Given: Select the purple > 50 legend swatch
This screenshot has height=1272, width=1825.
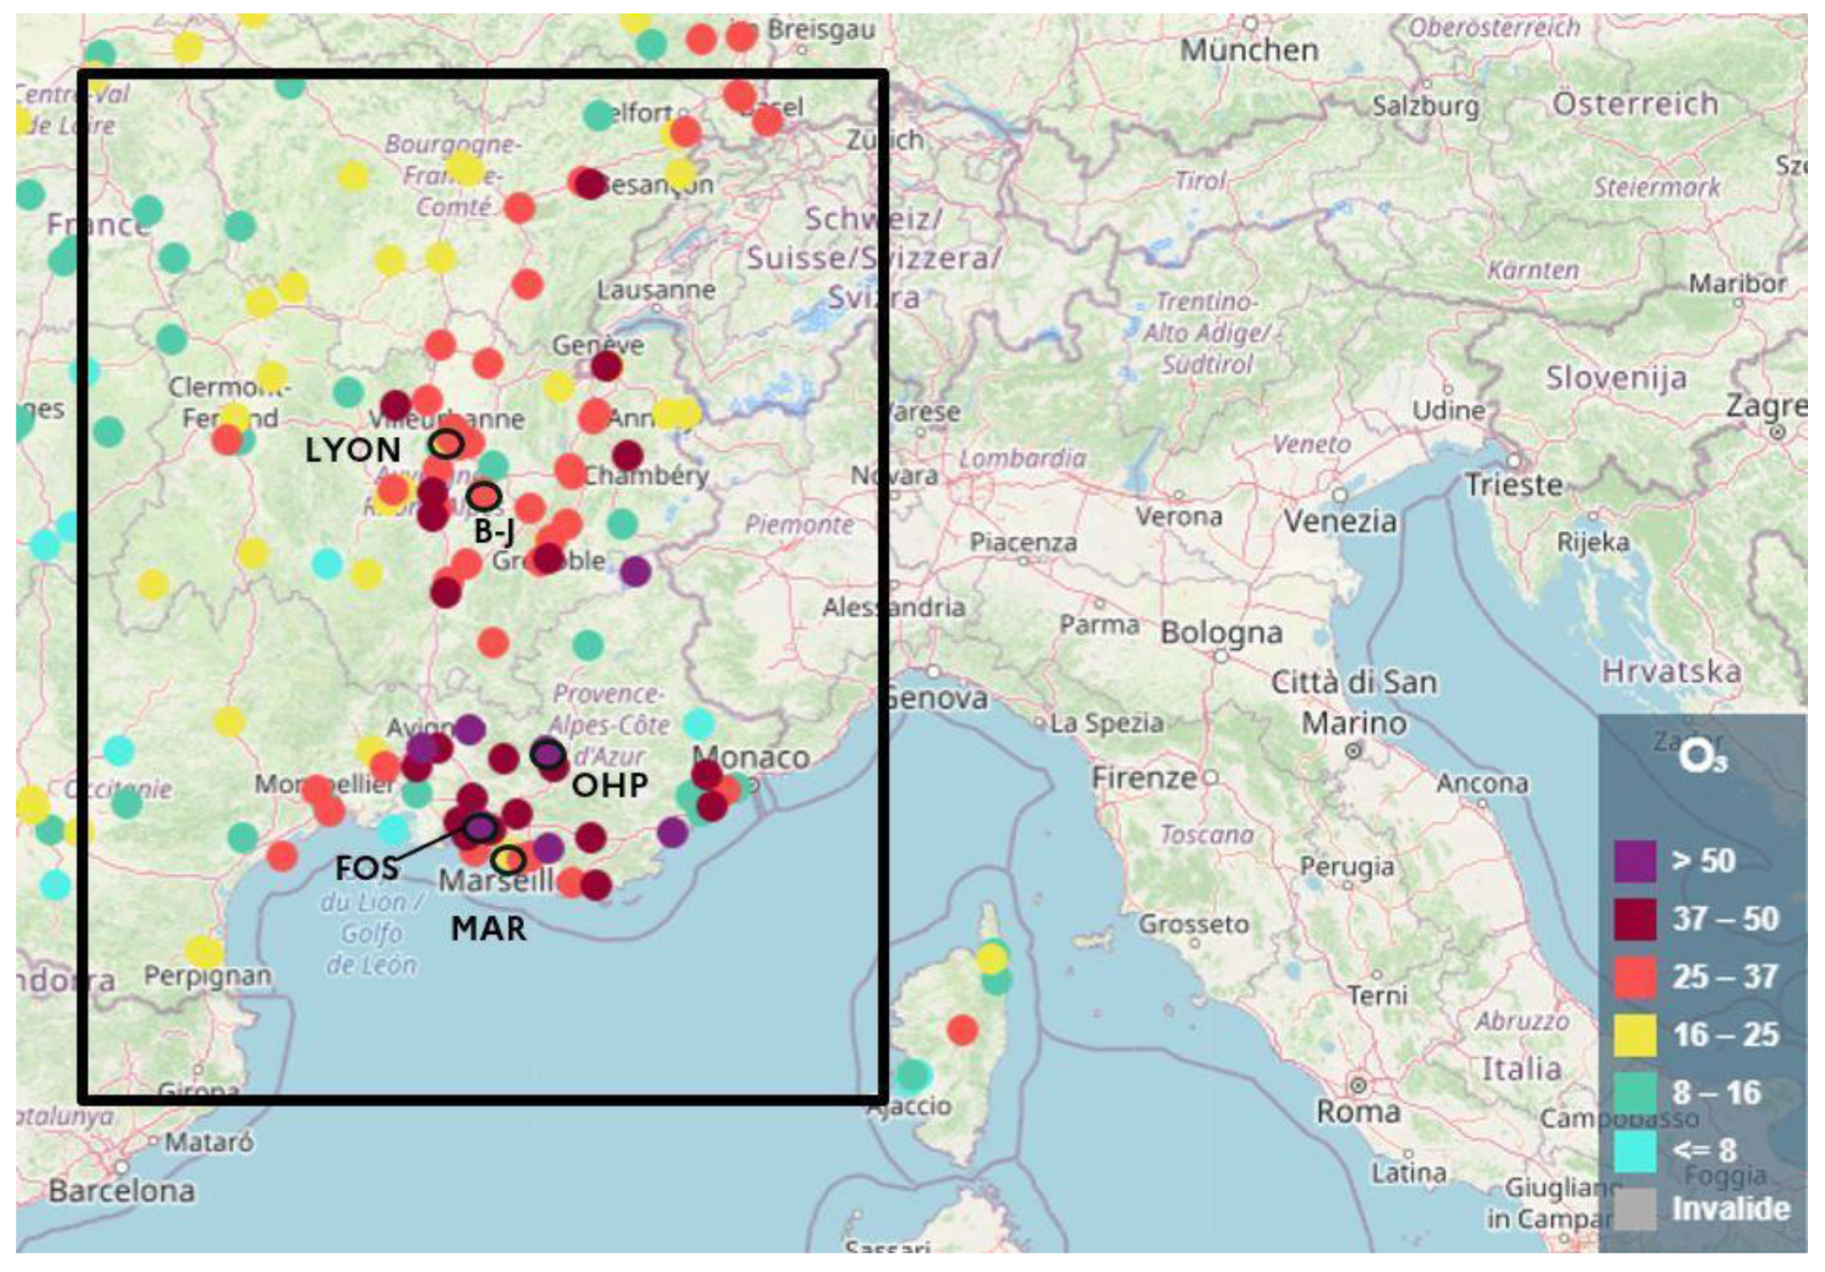Looking at the screenshot, I should [x=1635, y=862].
